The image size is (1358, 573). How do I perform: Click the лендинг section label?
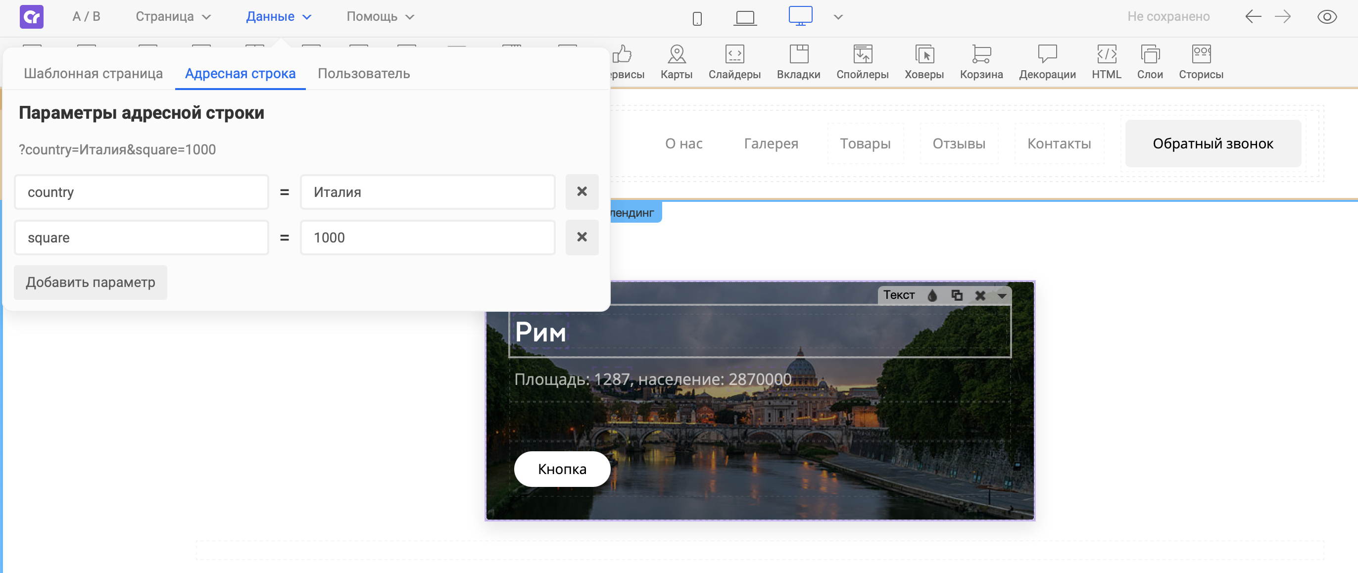pos(635,212)
